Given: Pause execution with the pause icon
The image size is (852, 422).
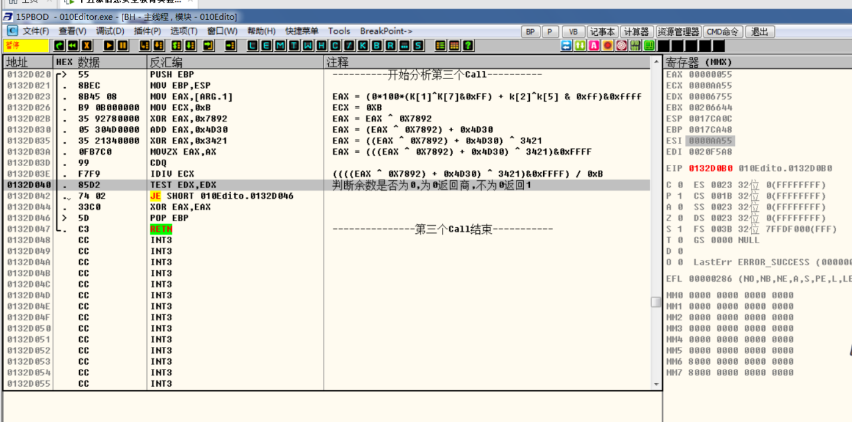Looking at the screenshot, I should 124,46.
